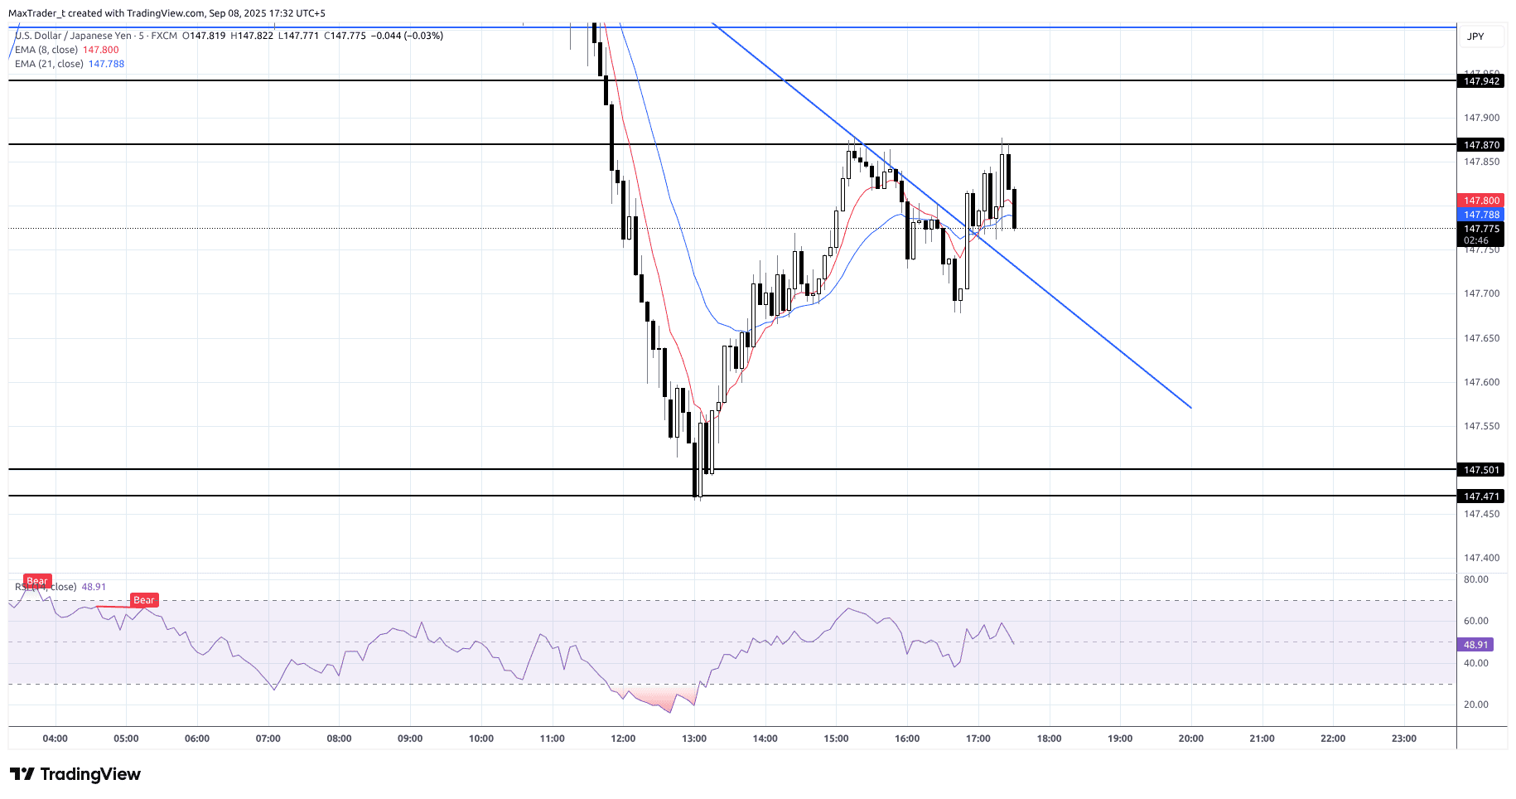Click the 147.942 horizontal line price tag
The width and height of the screenshot is (1516, 799).
(1481, 81)
